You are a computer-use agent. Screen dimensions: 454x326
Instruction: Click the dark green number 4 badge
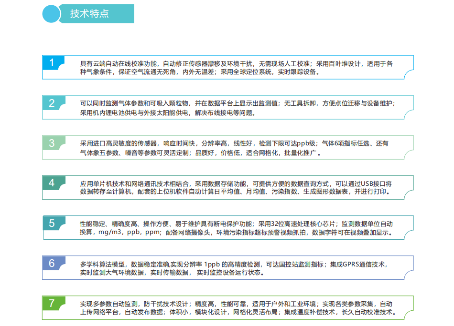click(53, 183)
